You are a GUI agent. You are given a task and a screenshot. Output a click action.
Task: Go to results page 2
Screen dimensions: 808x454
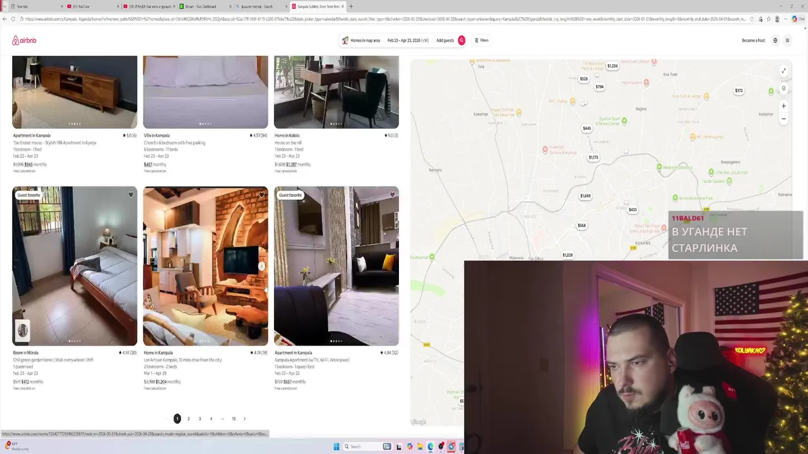tap(188, 419)
